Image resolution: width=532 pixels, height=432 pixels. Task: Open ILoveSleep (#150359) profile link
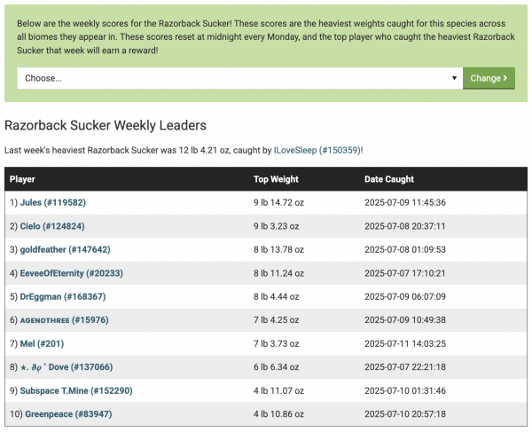[317, 150]
